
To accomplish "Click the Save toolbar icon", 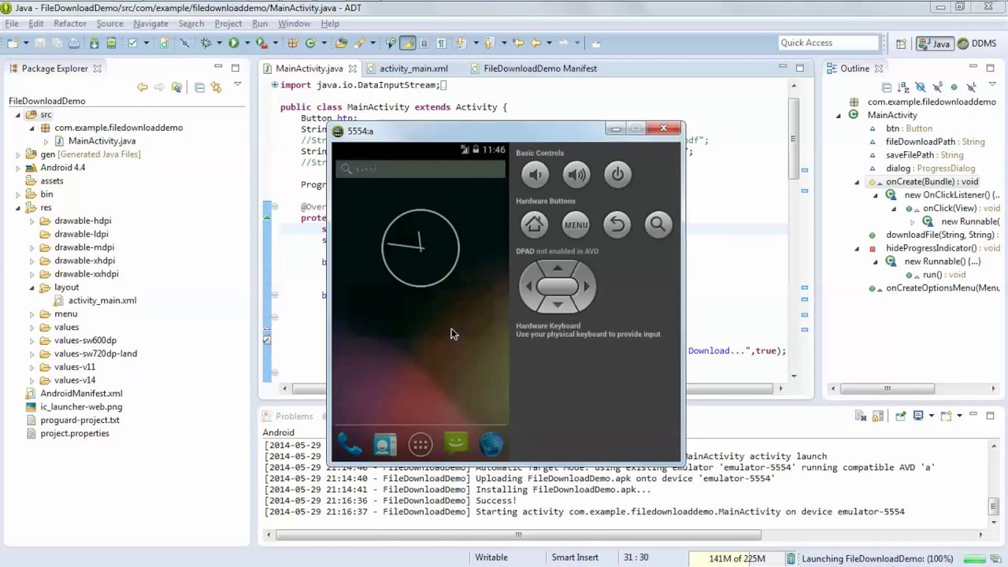I will (39, 43).
